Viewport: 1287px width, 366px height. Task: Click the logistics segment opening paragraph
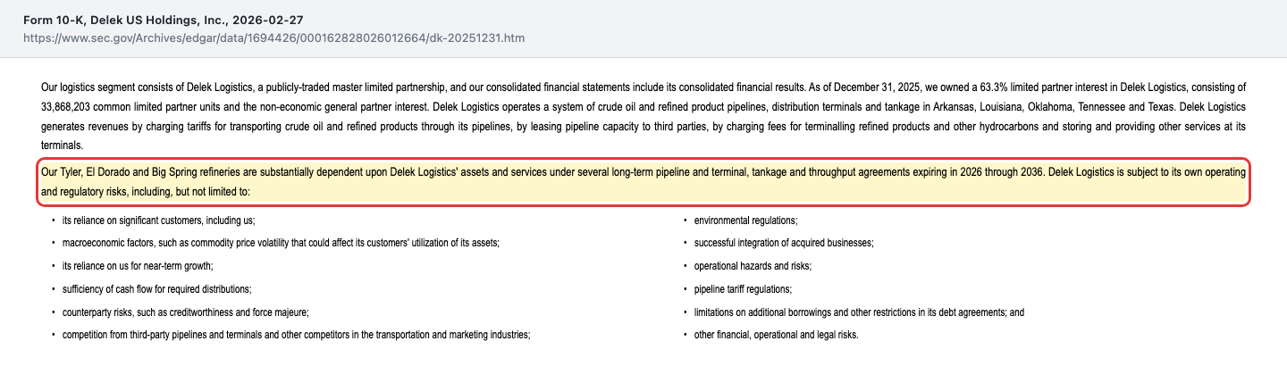click(643, 116)
